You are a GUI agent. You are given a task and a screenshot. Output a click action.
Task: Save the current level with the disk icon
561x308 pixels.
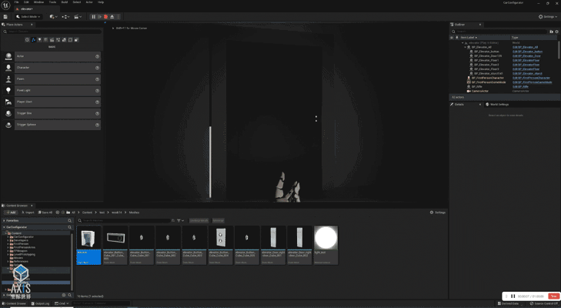tap(5, 17)
